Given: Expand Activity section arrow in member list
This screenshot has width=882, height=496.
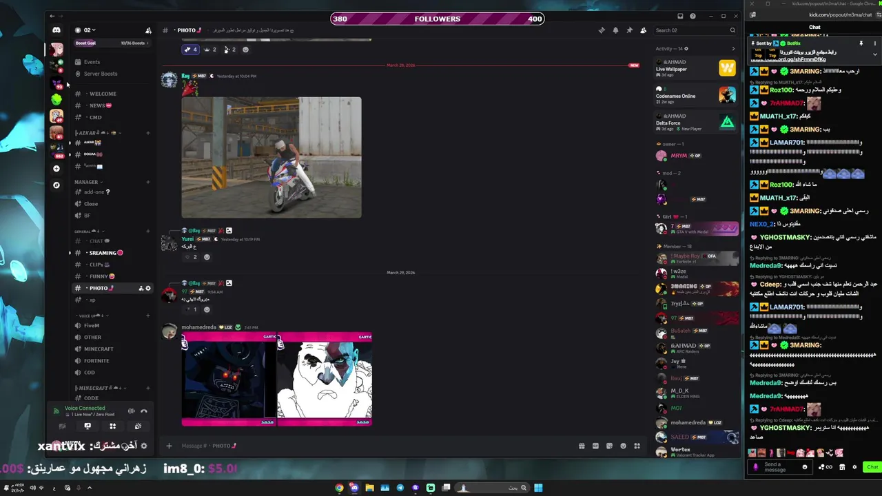Looking at the screenshot, I should pos(733,49).
